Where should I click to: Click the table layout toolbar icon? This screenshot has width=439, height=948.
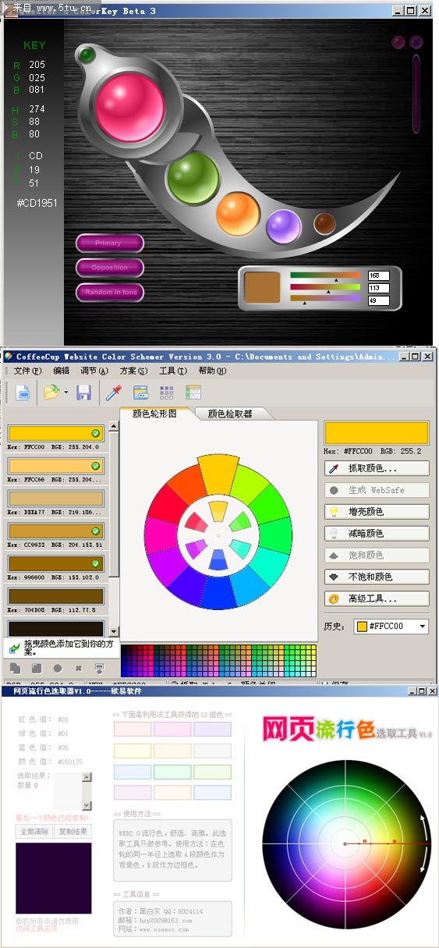point(193,393)
